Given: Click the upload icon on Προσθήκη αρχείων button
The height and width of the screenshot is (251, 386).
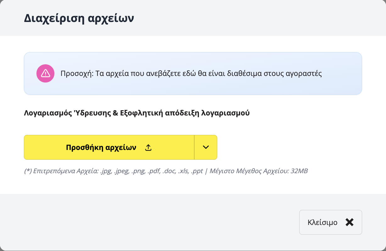Looking at the screenshot, I should click(x=148, y=147).
